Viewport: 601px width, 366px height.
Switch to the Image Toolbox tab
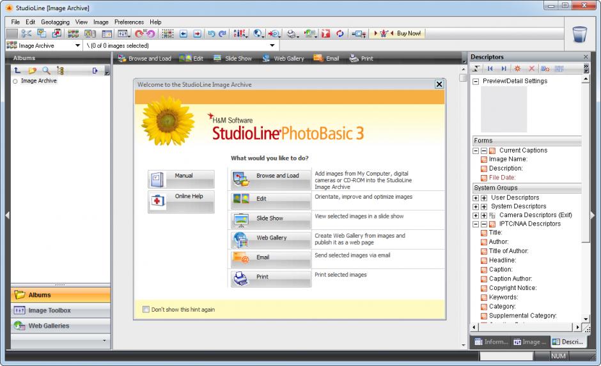(61, 310)
